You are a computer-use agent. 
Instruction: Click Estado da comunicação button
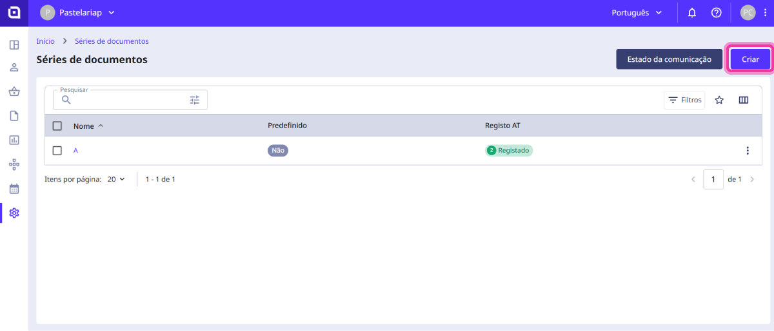(669, 59)
